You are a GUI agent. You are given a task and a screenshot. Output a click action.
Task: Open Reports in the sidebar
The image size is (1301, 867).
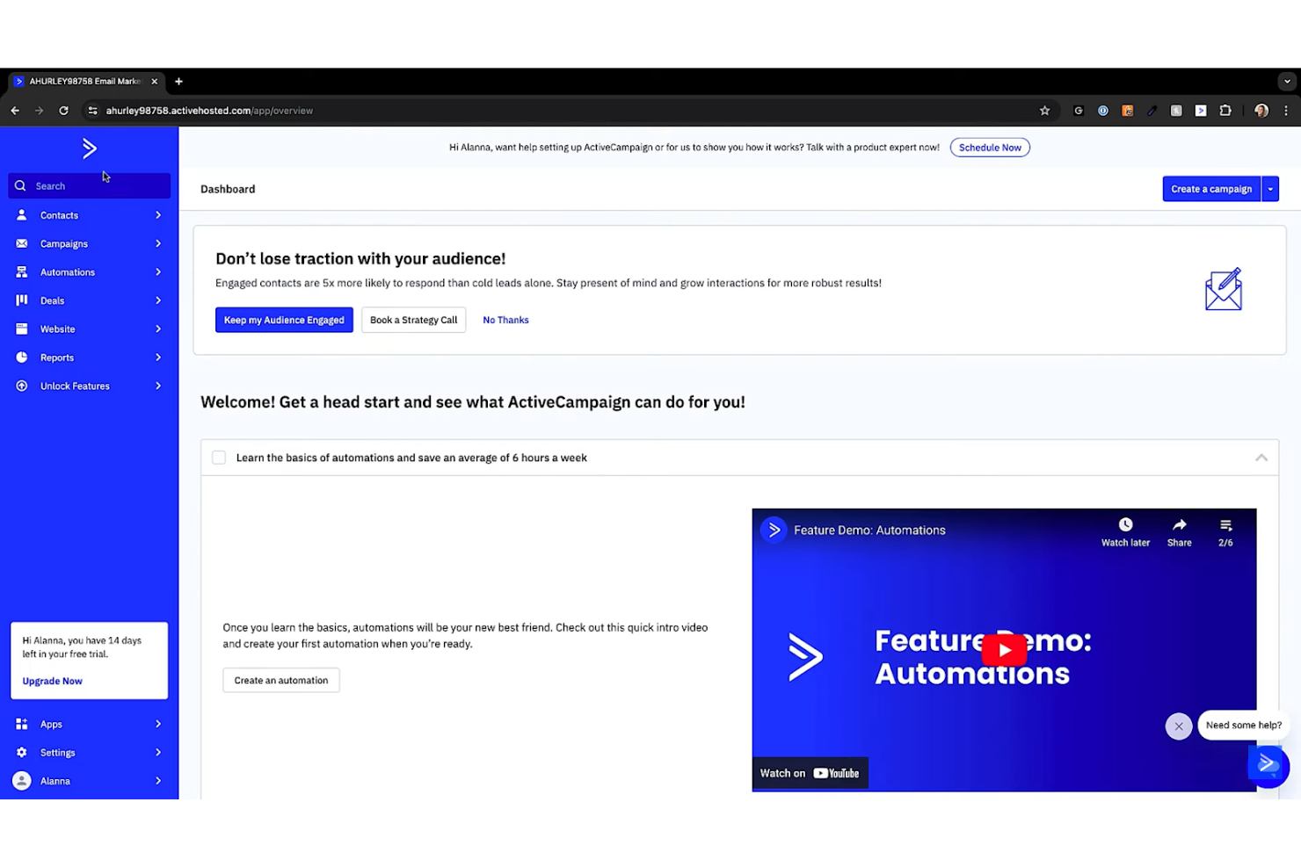(x=89, y=358)
